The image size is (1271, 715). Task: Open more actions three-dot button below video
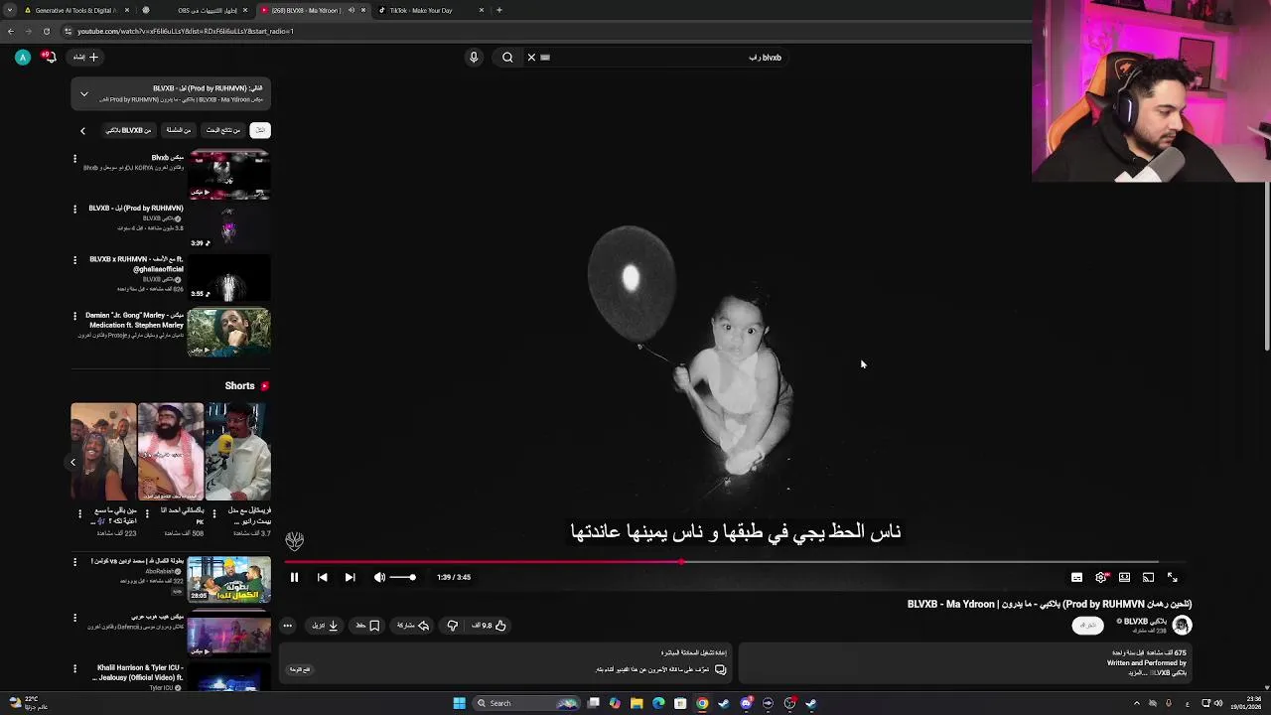tap(287, 626)
